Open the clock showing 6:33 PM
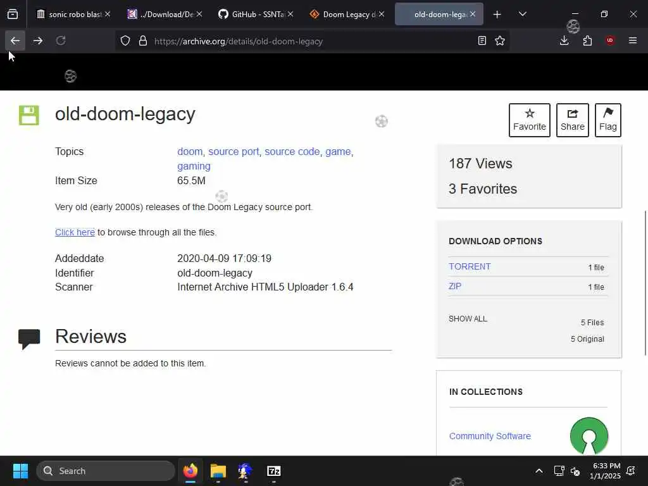648x486 pixels. click(605, 471)
